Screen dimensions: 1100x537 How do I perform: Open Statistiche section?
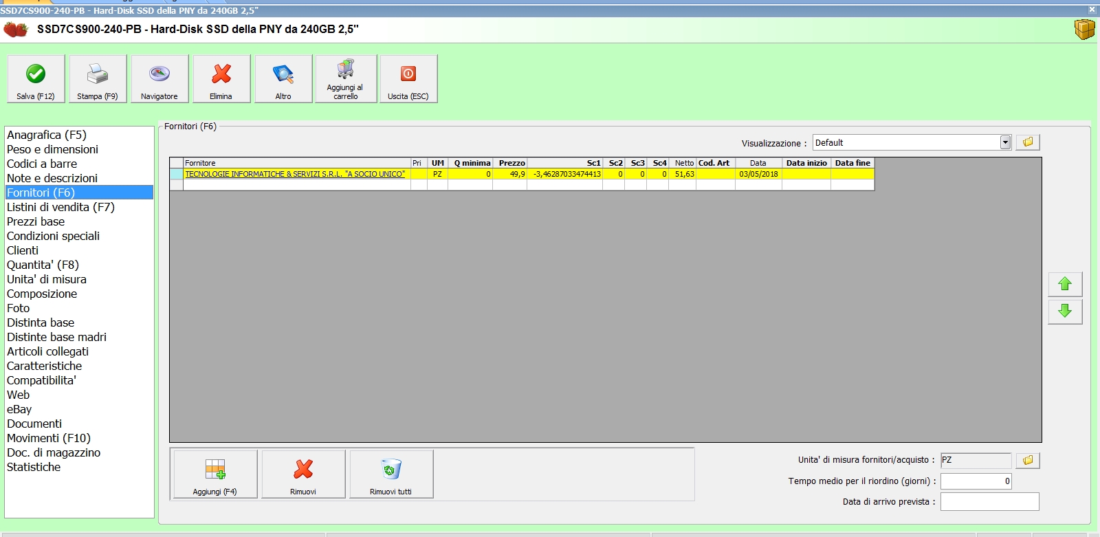(x=79, y=467)
